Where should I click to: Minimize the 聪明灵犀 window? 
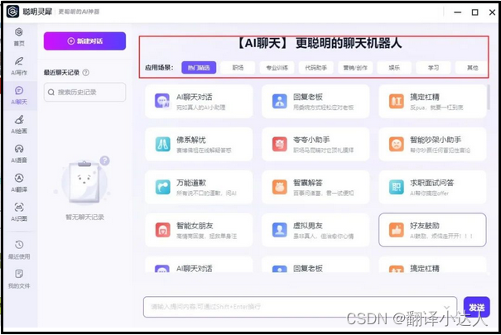point(458,12)
